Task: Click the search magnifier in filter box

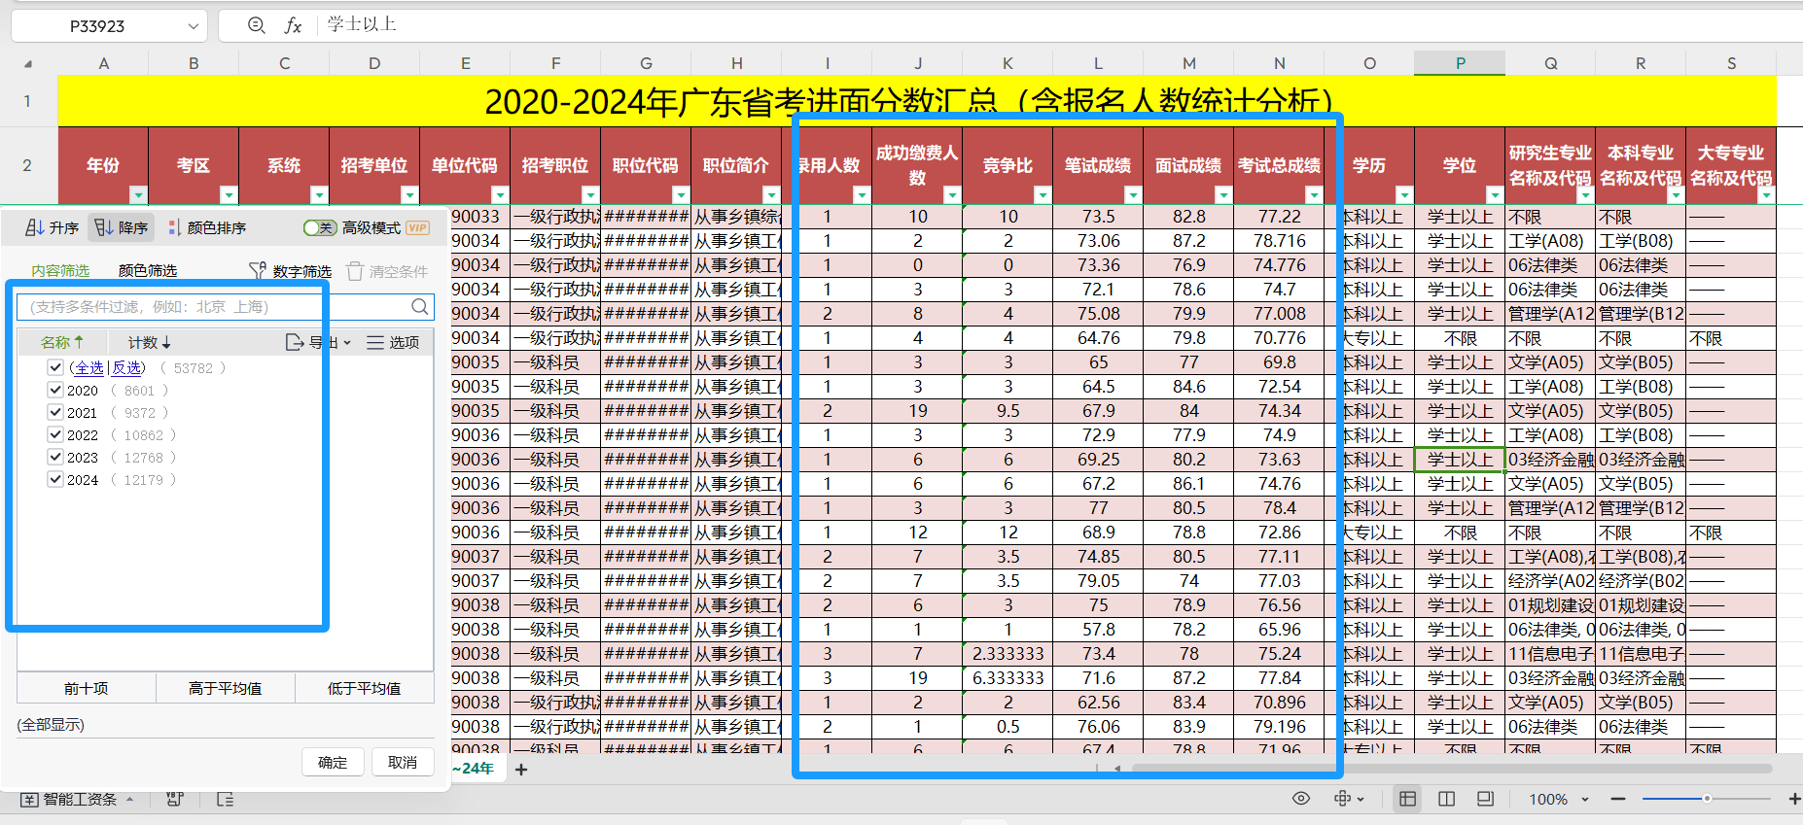Action: pyautogui.click(x=419, y=307)
